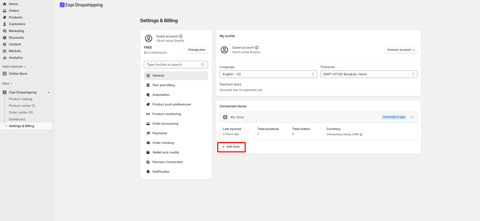The height and width of the screenshot is (221, 480).
Task: Click the Add store button
Action: point(231,147)
